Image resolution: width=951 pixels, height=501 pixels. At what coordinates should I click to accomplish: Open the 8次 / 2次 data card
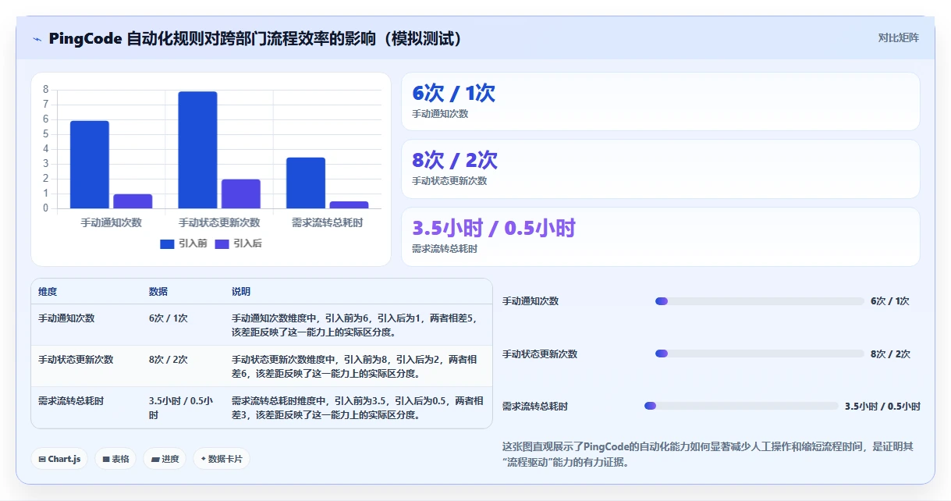point(660,169)
